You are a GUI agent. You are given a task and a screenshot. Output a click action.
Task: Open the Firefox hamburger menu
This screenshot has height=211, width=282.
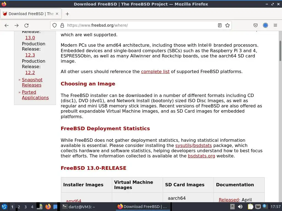tap(275, 25)
